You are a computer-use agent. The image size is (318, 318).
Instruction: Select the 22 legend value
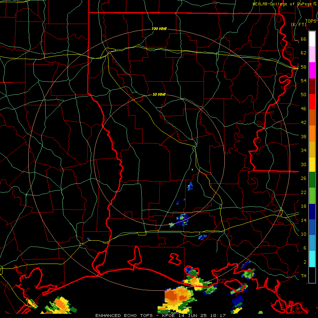pos(304,192)
